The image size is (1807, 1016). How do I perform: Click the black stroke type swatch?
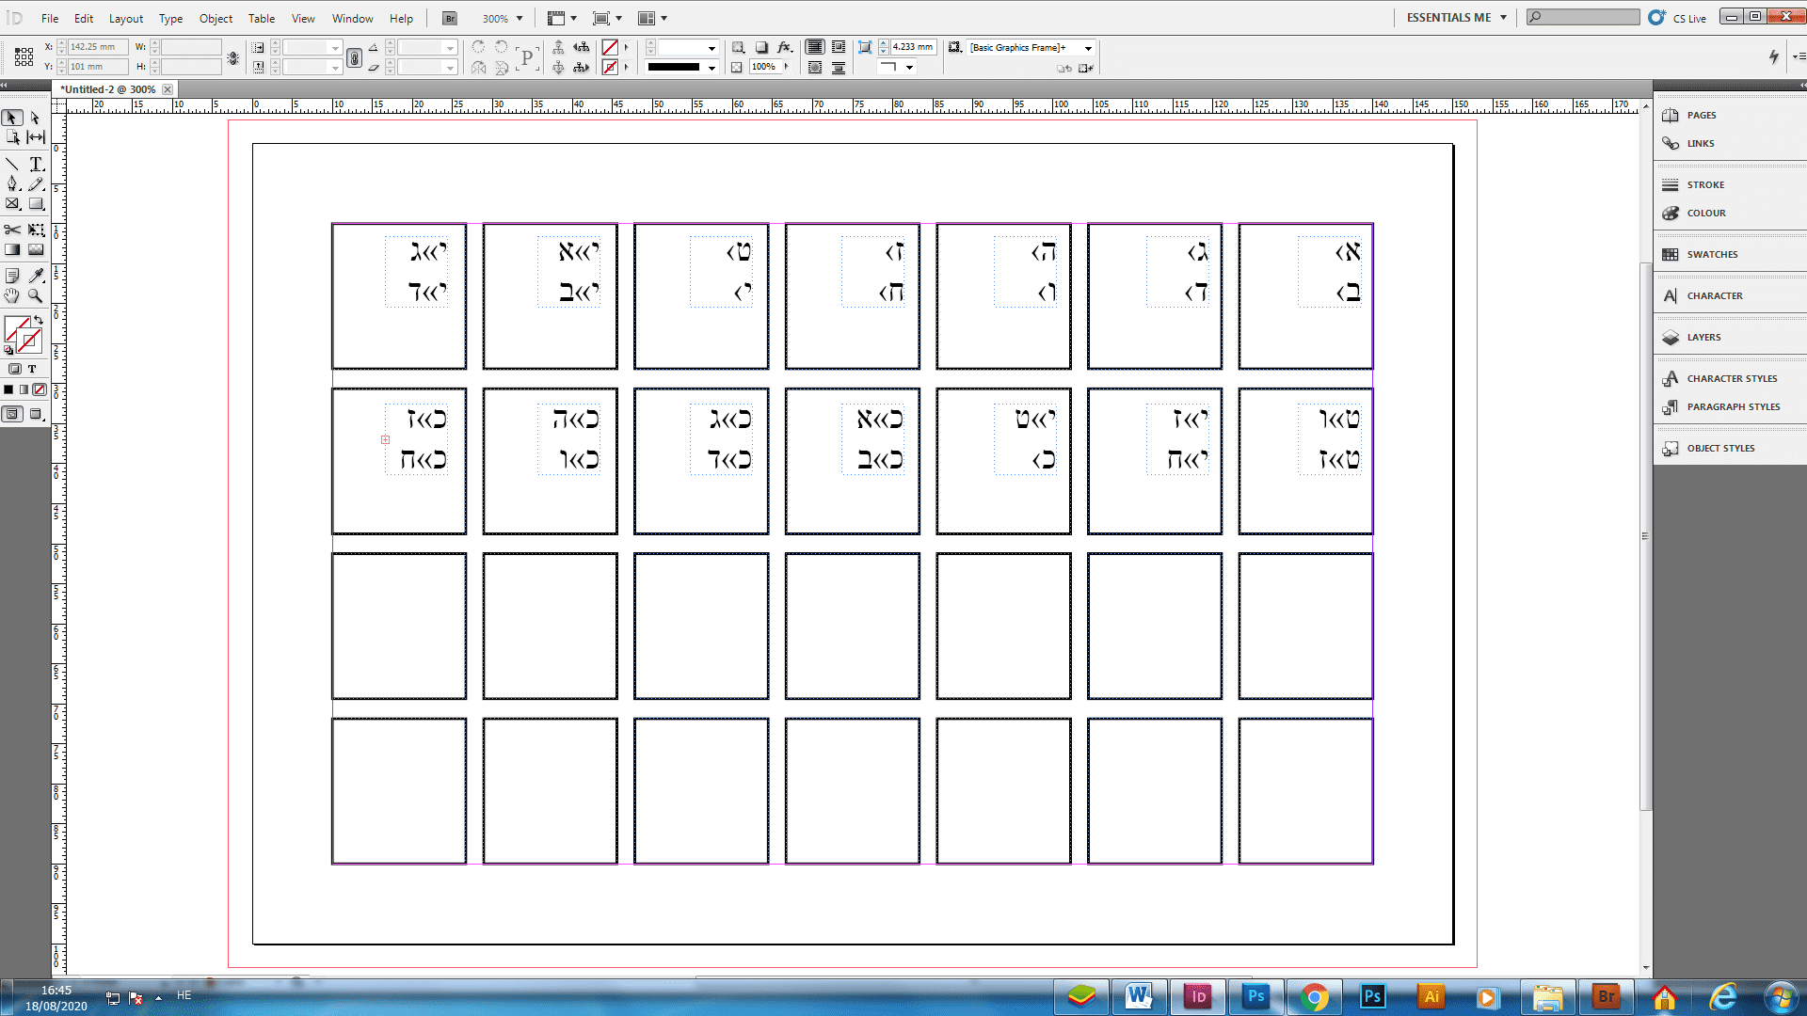click(674, 68)
